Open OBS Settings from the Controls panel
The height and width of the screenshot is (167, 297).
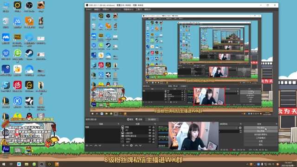pos(261,141)
